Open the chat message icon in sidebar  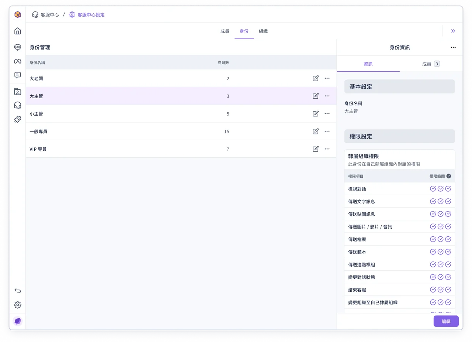pyautogui.click(x=17, y=75)
